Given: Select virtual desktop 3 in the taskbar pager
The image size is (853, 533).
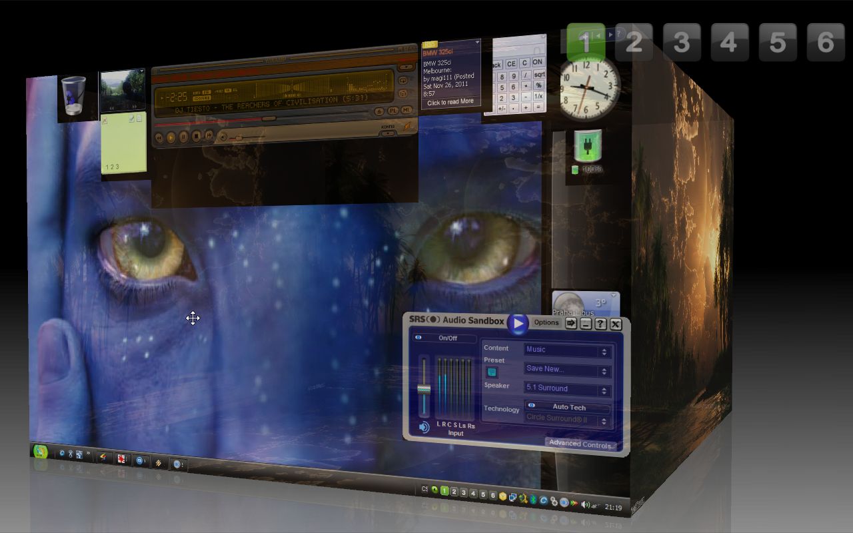Looking at the screenshot, I should pyautogui.click(x=464, y=493).
